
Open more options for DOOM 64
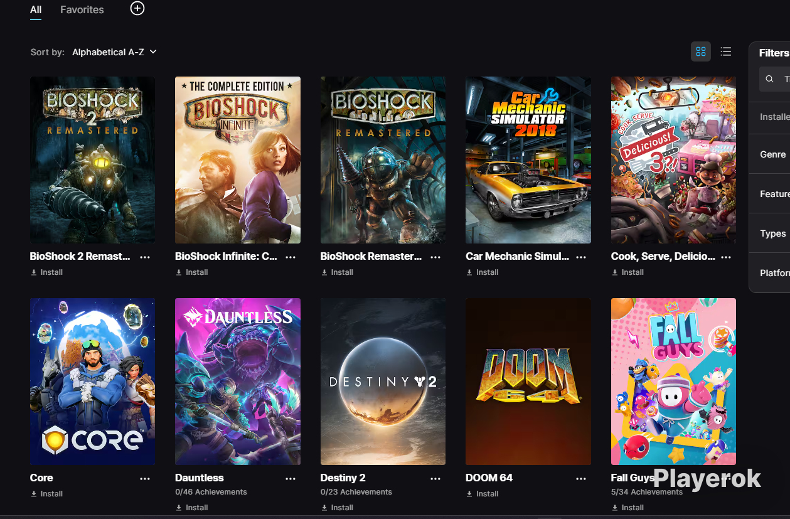coord(581,479)
